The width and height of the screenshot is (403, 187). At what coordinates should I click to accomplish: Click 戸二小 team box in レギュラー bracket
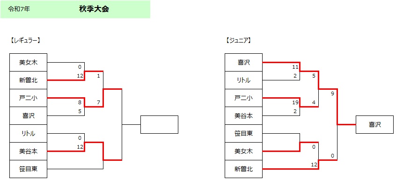point(28,98)
